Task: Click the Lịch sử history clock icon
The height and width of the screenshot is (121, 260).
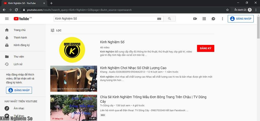Action: [x=7, y=64]
